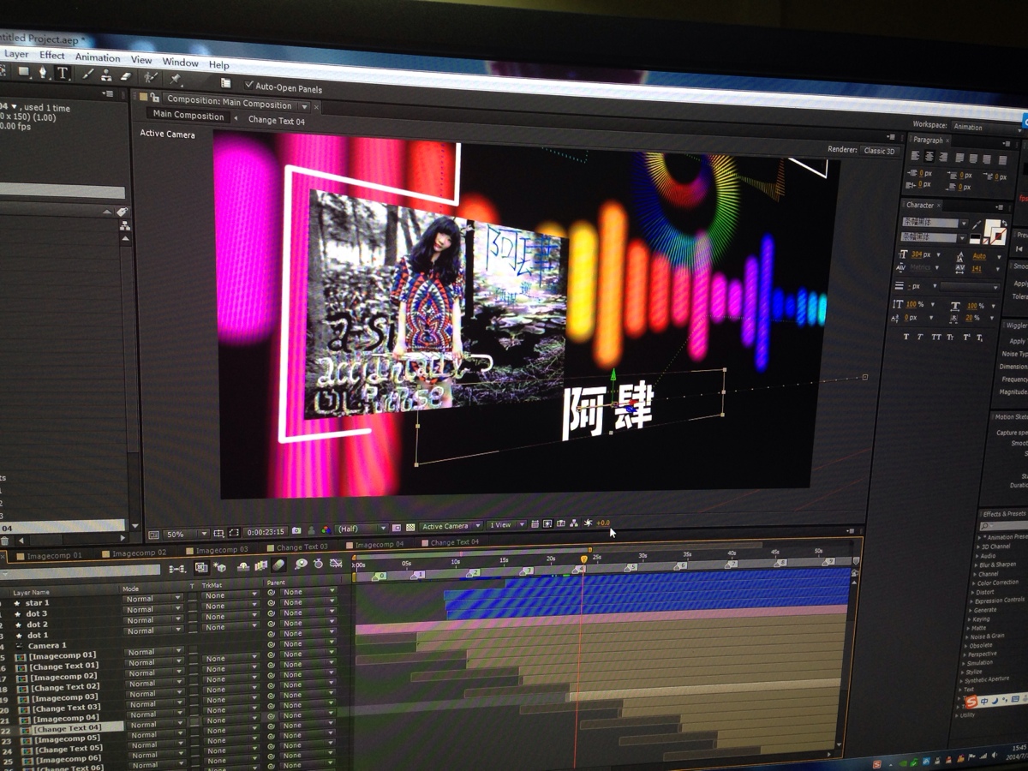Open blend Mode dropdown for star 1
Viewport: 1028px width, 771px height.
(152, 599)
